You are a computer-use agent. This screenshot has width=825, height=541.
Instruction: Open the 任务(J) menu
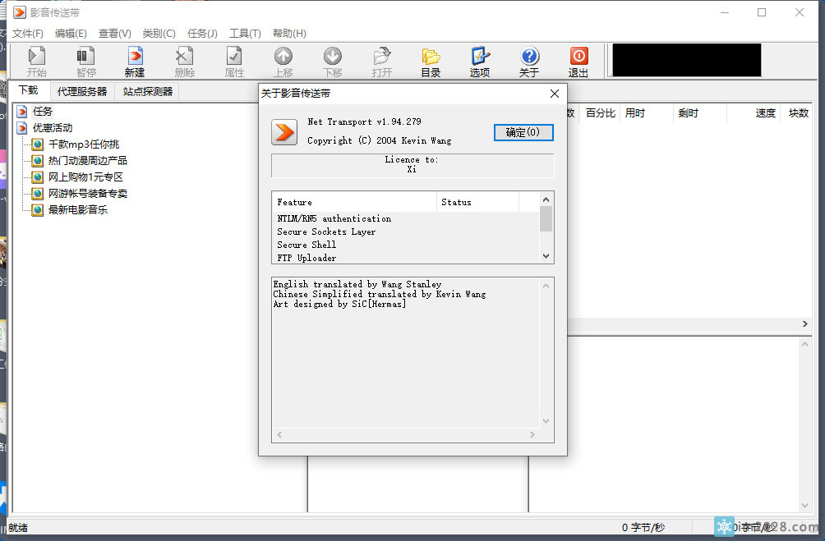202,33
